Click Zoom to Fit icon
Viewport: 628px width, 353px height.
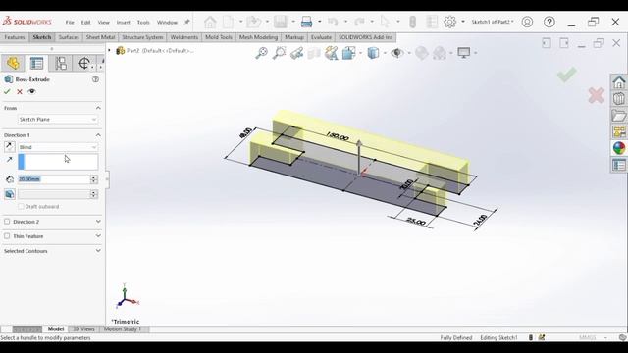[x=262, y=53]
